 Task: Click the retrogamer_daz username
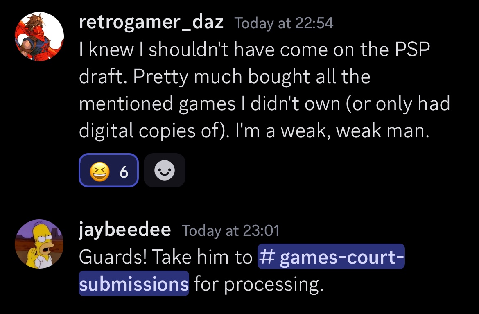[x=151, y=22]
